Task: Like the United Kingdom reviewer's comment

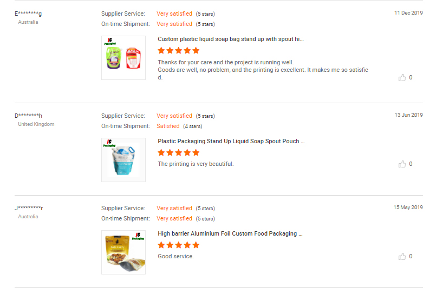Action: tap(402, 164)
